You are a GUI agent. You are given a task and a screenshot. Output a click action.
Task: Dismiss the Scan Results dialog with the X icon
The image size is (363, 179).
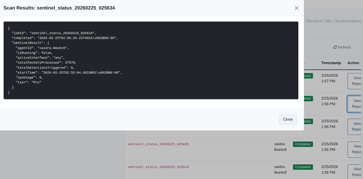pos(297,8)
